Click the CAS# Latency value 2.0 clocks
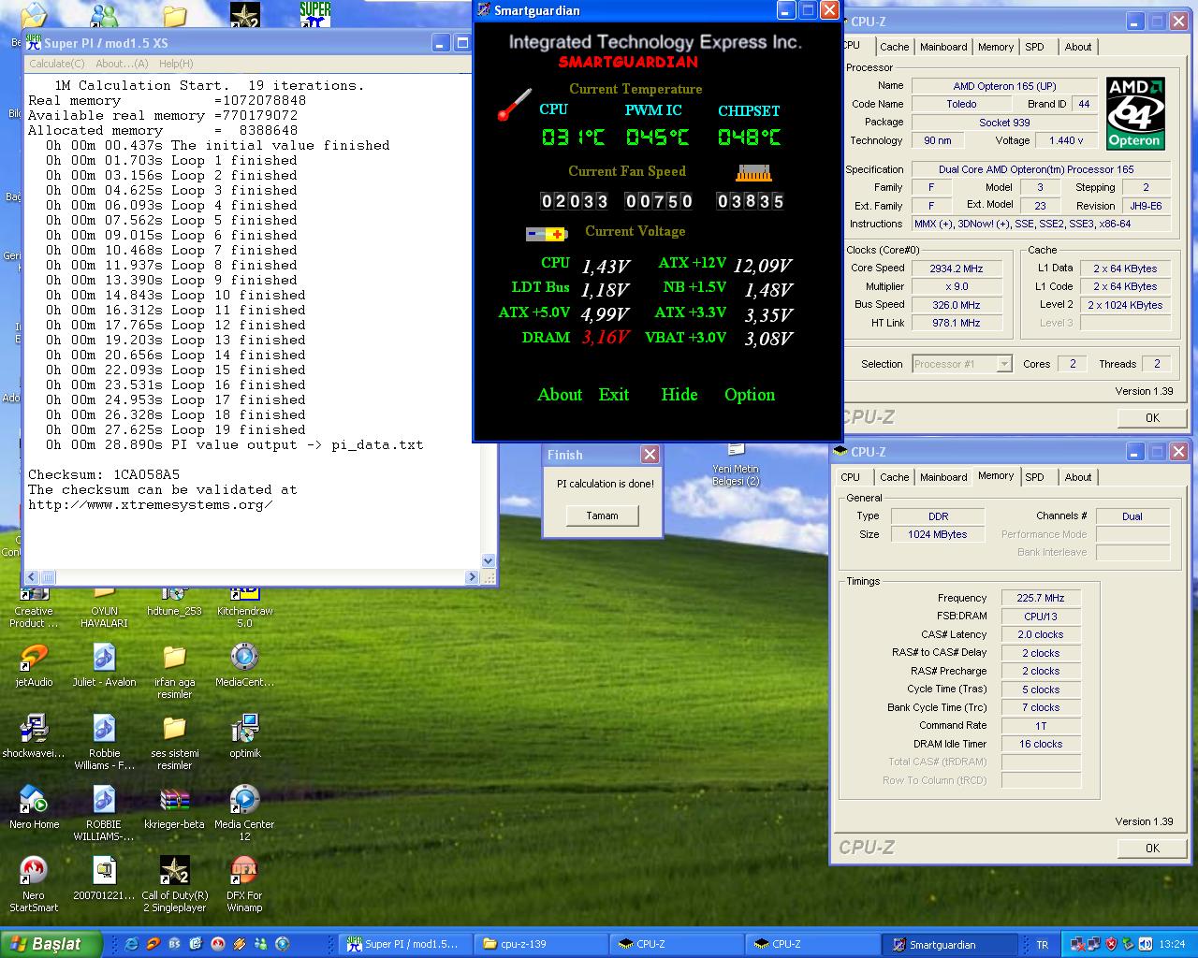Image resolution: width=1198 pixels, height=958 pixels. click(x=1040, y=634)
